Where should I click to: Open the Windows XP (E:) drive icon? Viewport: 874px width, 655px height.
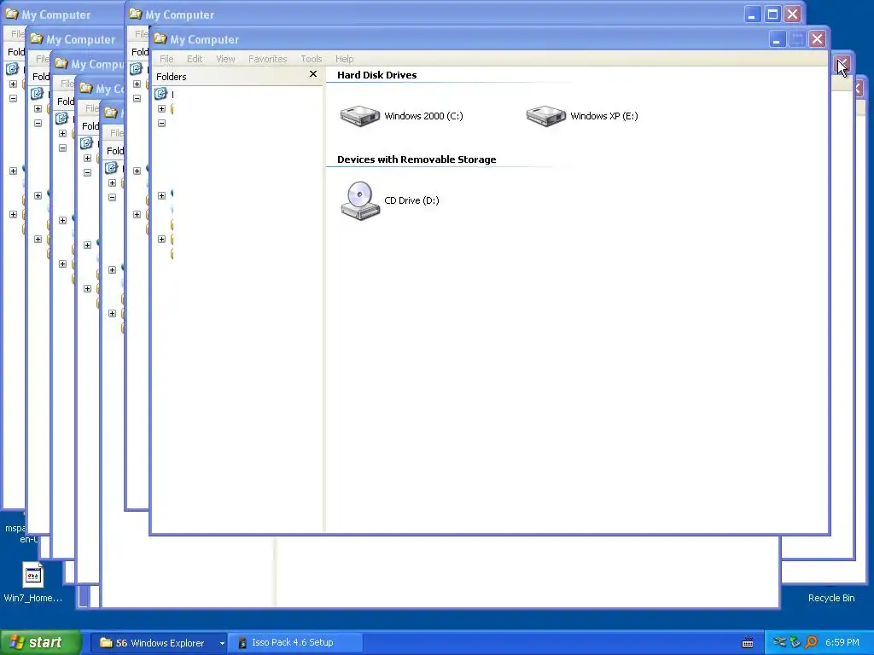(x=546, y=116)
